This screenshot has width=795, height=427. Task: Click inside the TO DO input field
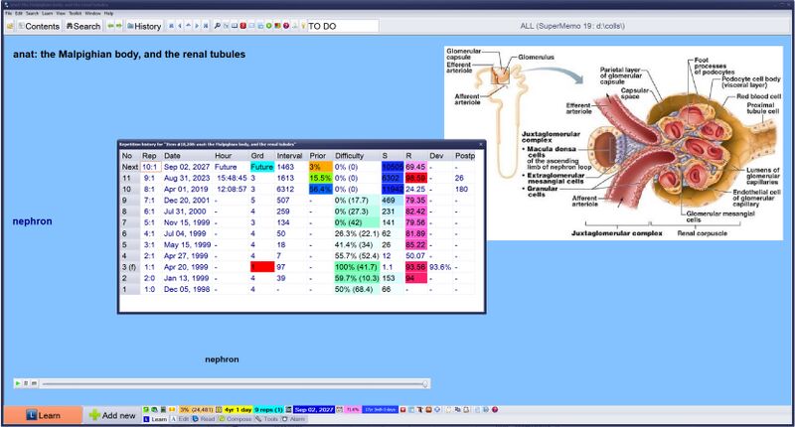click(343, 26)
